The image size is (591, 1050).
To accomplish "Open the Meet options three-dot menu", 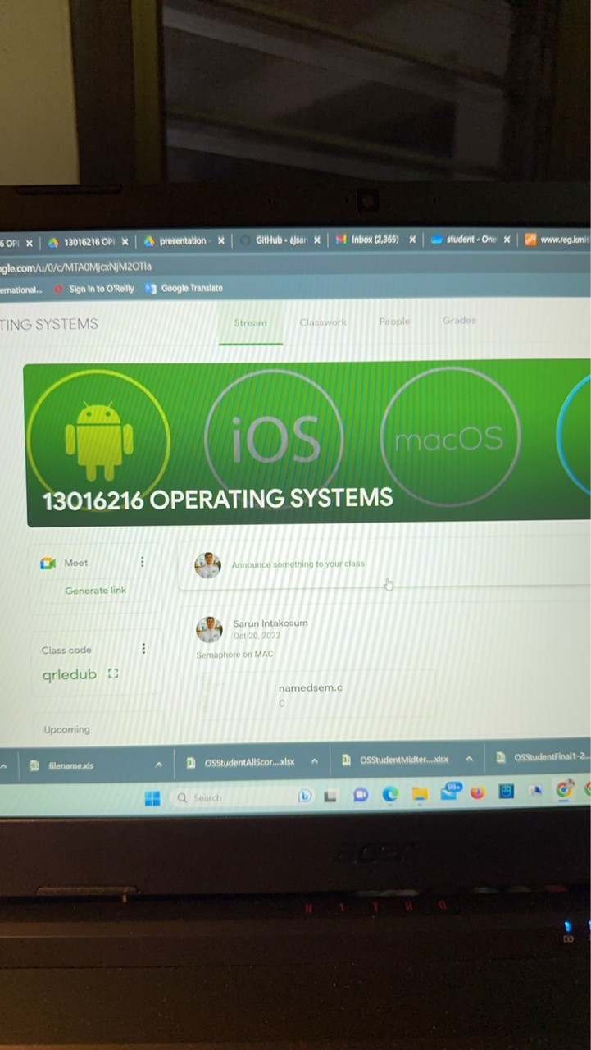I will tap(142, 562).
